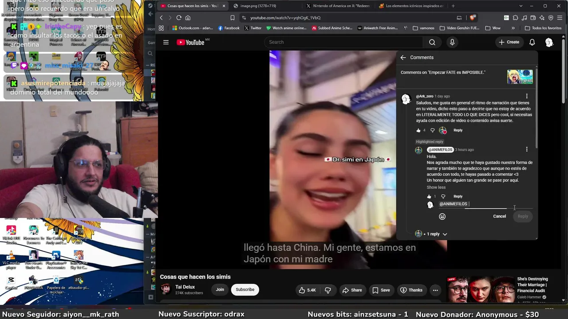This screenshot has width=568, height=319.
Task: Expand the 'vamonos' bookmarks folder
Action: click(x=424, y=28)
